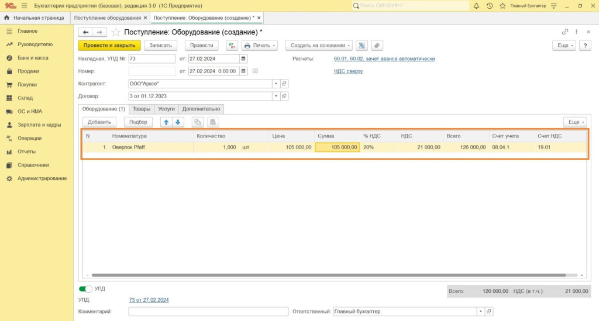Open history clock icon in top bar
599x321 pixels.
pos(490,6)
